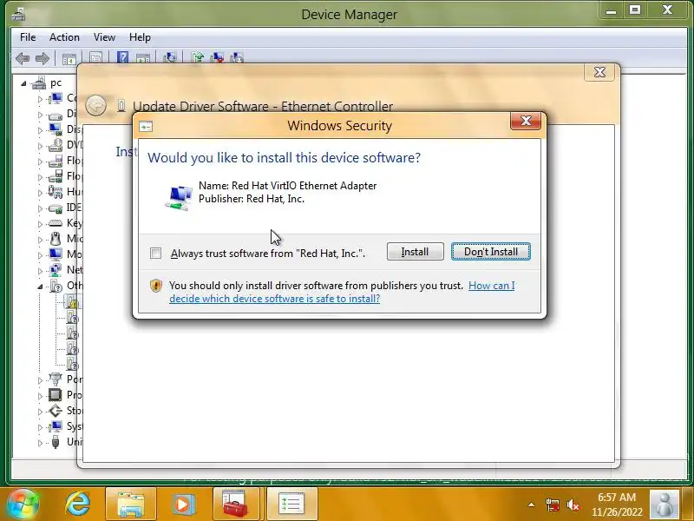Viewport: 694px width, 521px height.
Task: Close the Update Driver Software window
Action: coord(599,72)
